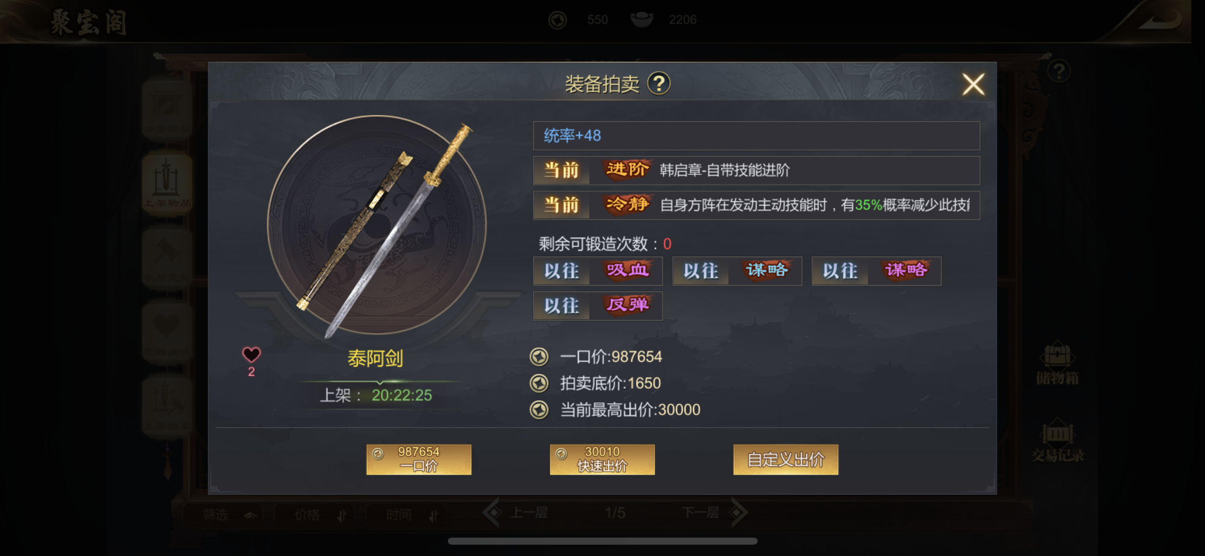This screenshot has height=556, width=1205.
Task: Select the 吸血 past attribute tag
Action: [598, 271]
